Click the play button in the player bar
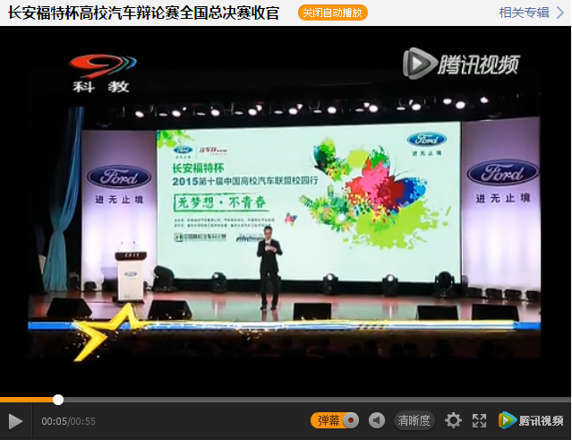572x440 pixels. pos(15,421)
